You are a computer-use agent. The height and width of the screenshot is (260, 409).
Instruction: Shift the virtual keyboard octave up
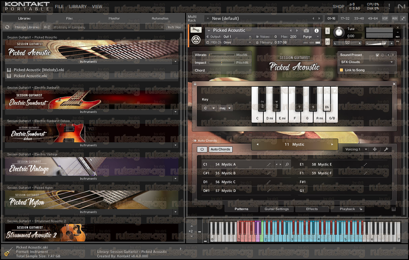pyautogui.click(x=192, y=226)
